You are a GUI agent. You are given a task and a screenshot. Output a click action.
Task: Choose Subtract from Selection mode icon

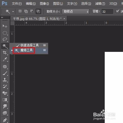click(32, 11)
